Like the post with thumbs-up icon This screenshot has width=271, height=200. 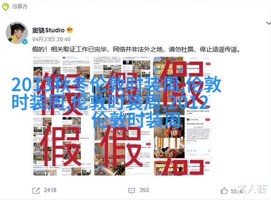pyautogui.click(x=224, y=191)
